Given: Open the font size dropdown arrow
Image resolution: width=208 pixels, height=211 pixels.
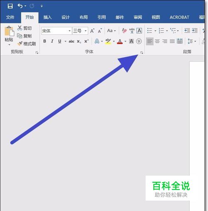Looking at the screenshot, I should tap(86, 31).
